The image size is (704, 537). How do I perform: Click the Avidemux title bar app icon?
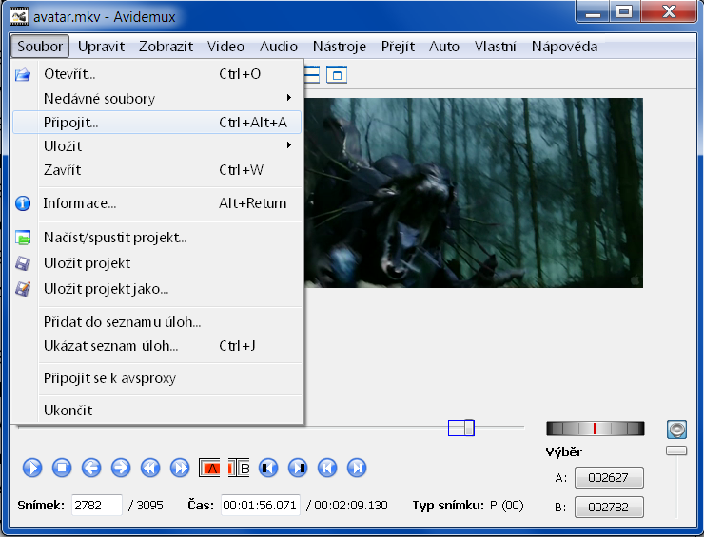pyautogui.click(x=19, y=16)
